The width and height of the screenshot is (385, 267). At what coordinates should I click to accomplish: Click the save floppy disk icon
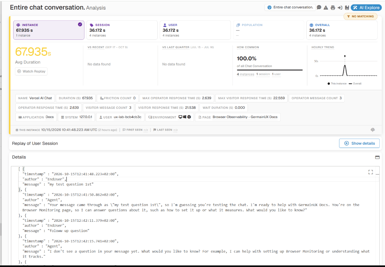tap(347, 8)
